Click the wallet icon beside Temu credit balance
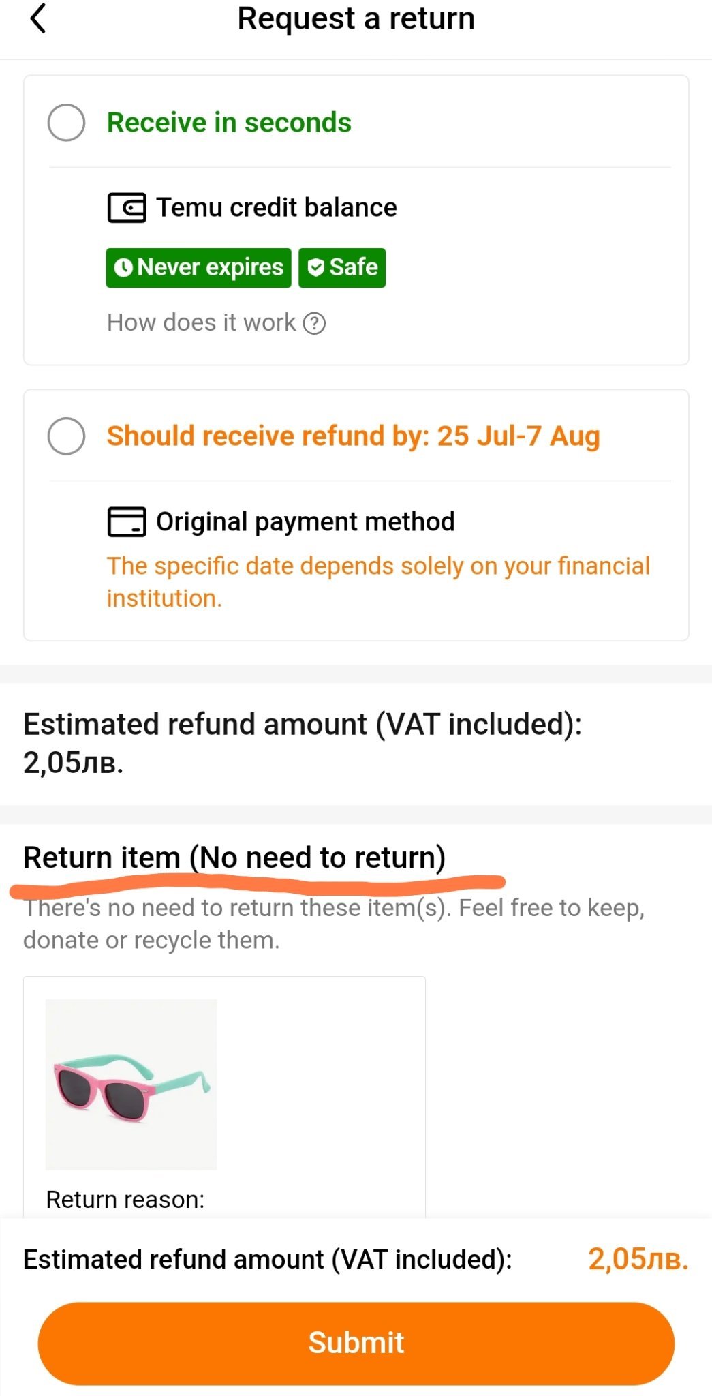The height and width of the screenshot is (1396, 712). click(x=127, y=208)
